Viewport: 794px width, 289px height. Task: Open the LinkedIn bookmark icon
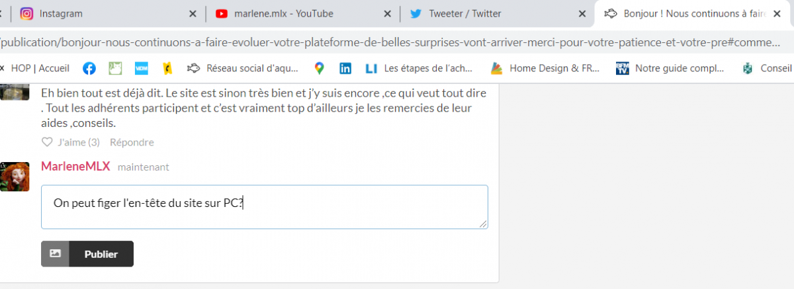click(x=345, y=67)
